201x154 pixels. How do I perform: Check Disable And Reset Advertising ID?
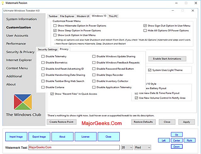pos(43,69)
